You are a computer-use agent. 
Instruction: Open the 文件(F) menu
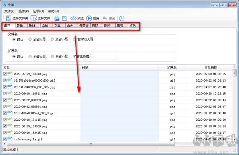tap(9, 11)
